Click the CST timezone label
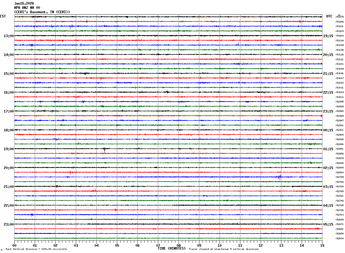 click(3, 16)
